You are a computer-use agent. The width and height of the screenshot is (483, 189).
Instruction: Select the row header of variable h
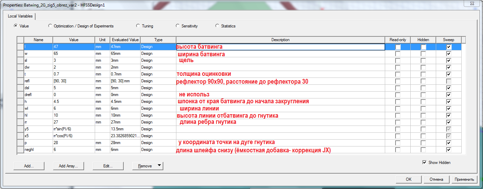pos(20,102)
